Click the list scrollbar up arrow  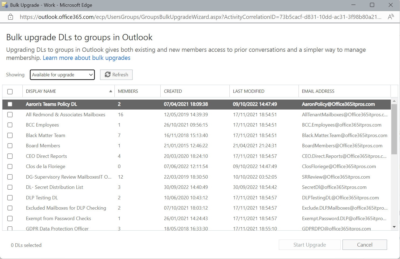tap(394, 101)
